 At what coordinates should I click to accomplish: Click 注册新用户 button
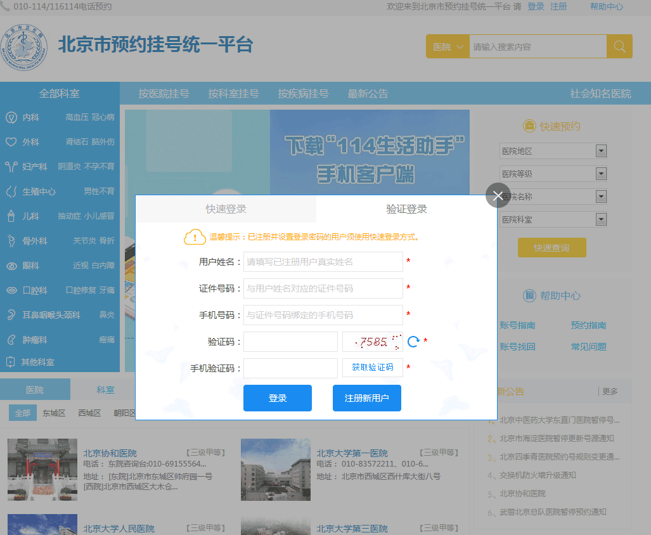(366, 398)
